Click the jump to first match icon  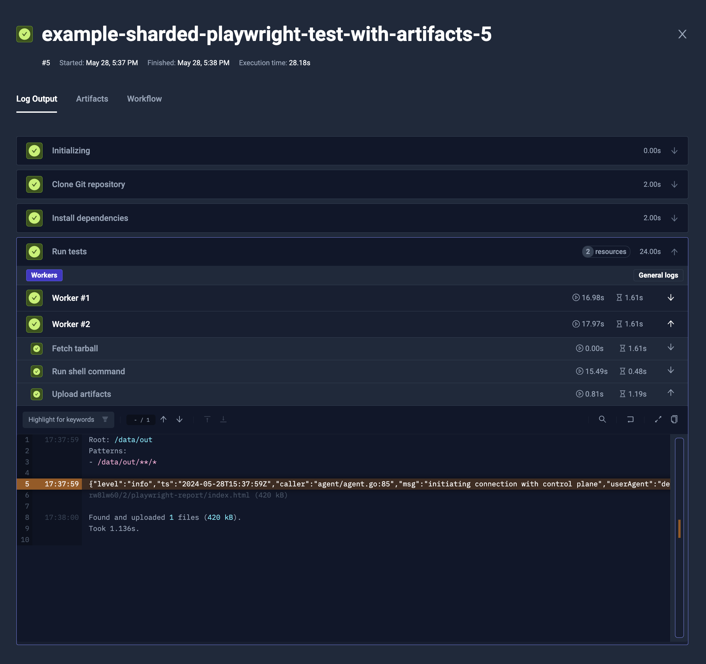click(206, 420)
